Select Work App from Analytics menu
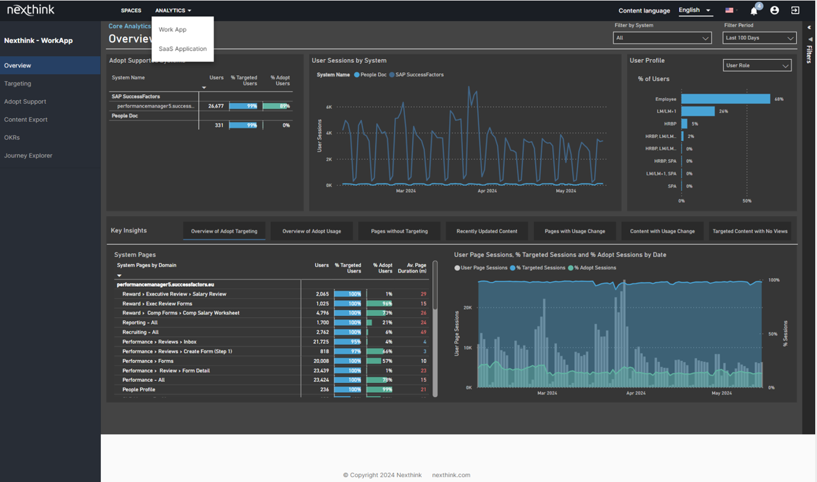 point(172,30)
